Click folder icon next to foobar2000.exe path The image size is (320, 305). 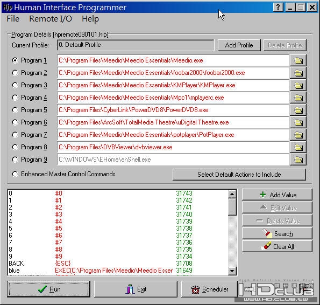click(x=298, y=73)
